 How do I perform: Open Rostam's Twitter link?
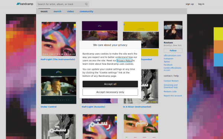(x=167, y=62)
